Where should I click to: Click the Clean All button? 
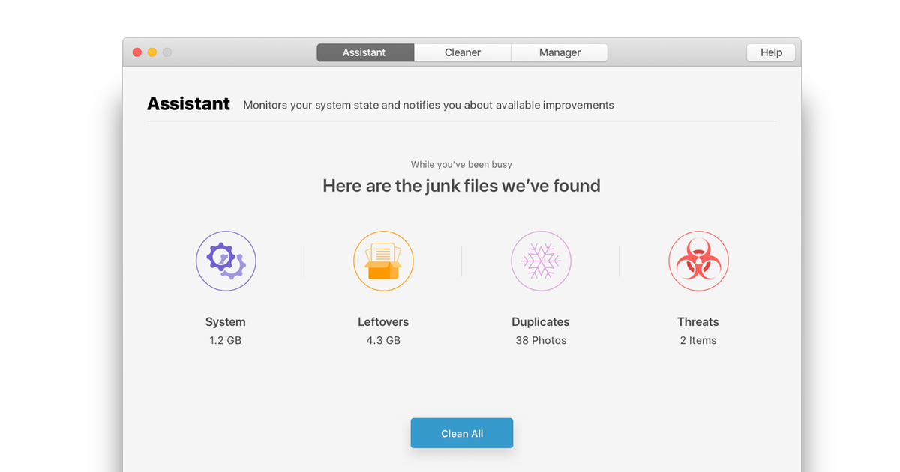coord(462,433)
